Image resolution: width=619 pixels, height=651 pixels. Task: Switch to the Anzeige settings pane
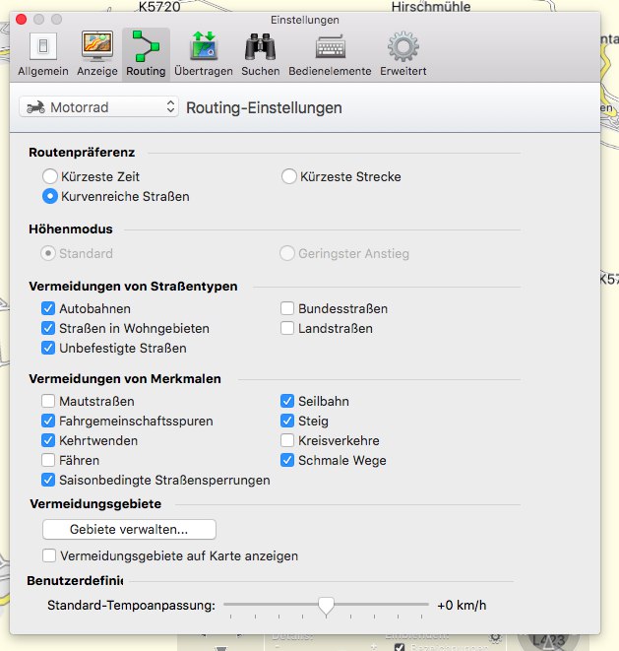click(97, 53)
